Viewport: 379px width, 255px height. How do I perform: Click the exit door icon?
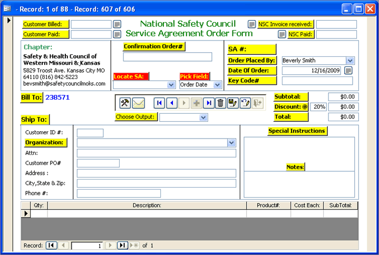click(x=257, y=103)
